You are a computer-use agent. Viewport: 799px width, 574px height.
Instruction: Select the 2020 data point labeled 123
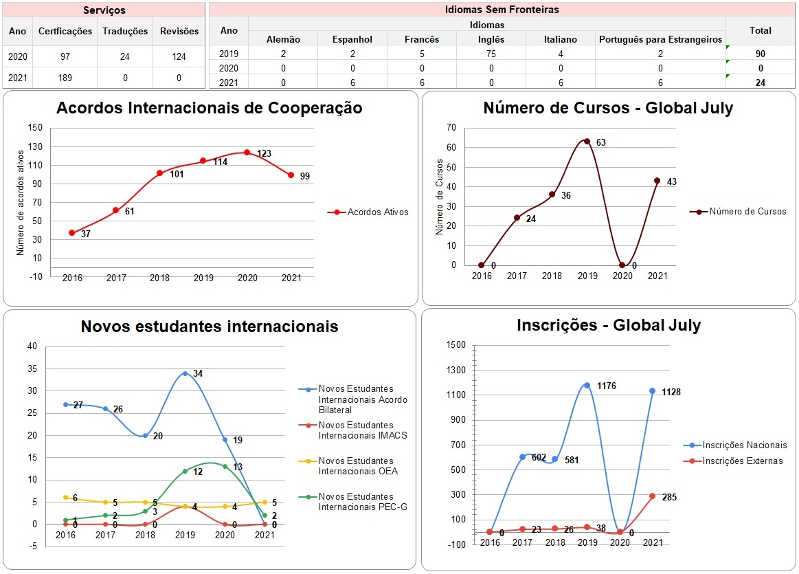pyautogui.click(x=247, y=153)
